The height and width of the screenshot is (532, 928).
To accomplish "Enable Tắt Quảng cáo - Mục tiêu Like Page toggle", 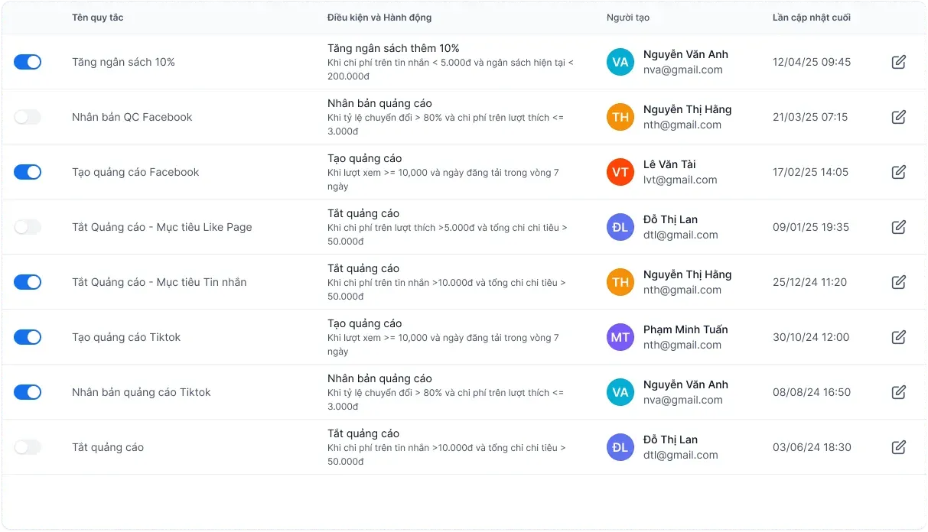I will click(x=28, y=227).
